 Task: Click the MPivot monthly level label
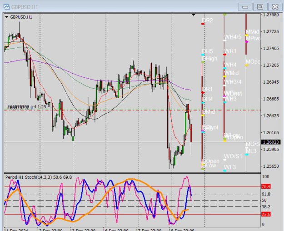pos(253,38)
